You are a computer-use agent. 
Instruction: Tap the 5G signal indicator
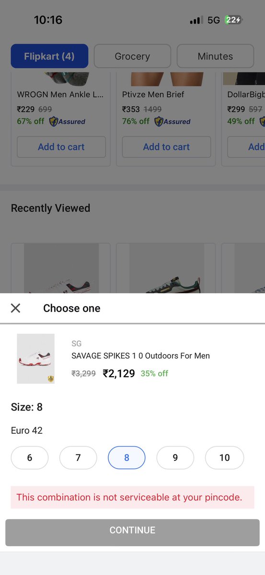pyautogui.click(x=214, y=20)
